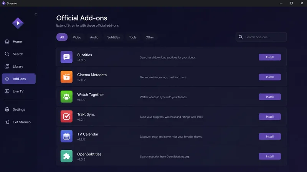The height and width of the screenshot is (172, 307).
Task: Filter add-ons by Video
Action: coord(77,37)
